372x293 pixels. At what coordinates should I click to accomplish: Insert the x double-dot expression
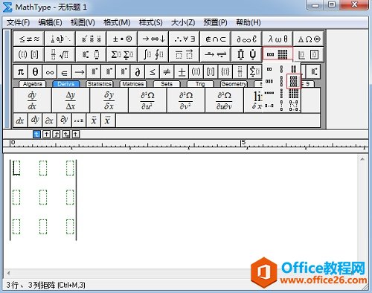coord(93,120)
